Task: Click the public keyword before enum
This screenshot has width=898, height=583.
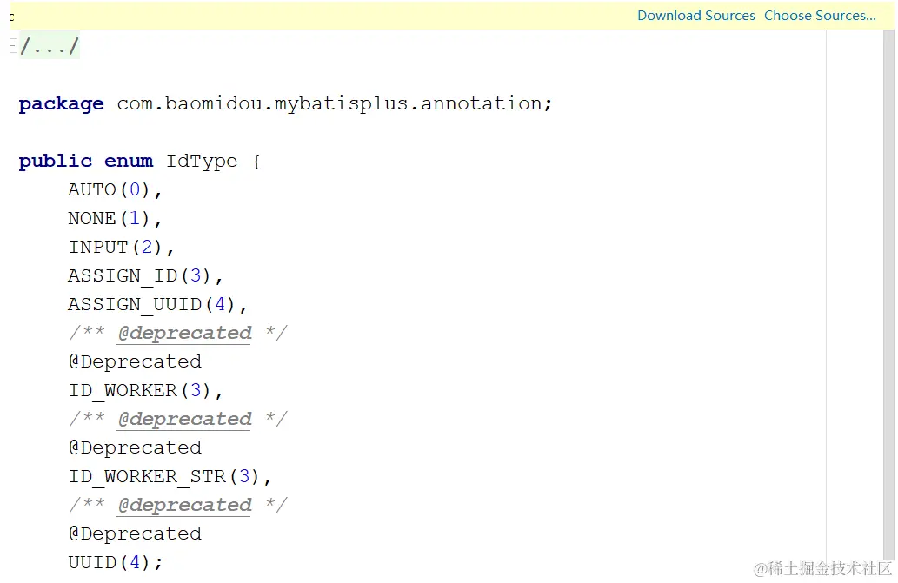Action: click(x=55, y=162)
